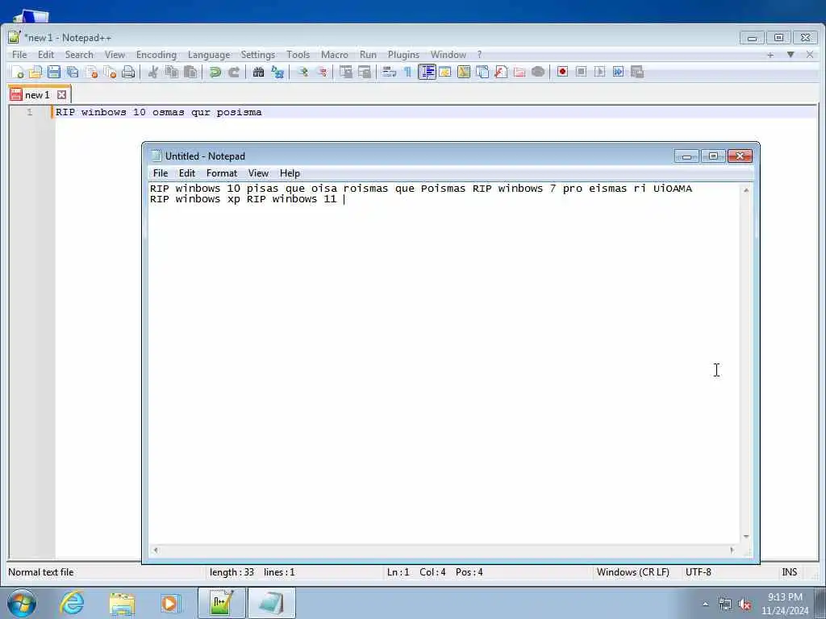Toggle Show Indent Guide icon

pyautogui.click(x=427, y=72)
